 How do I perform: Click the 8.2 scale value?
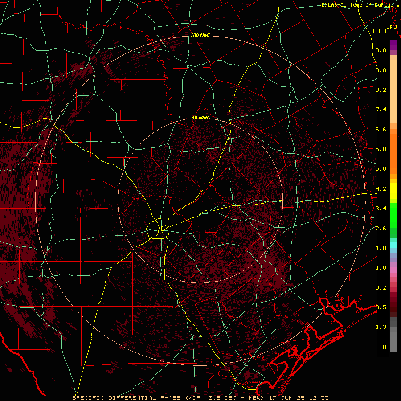pyautogui.click(x=381, y=90)
